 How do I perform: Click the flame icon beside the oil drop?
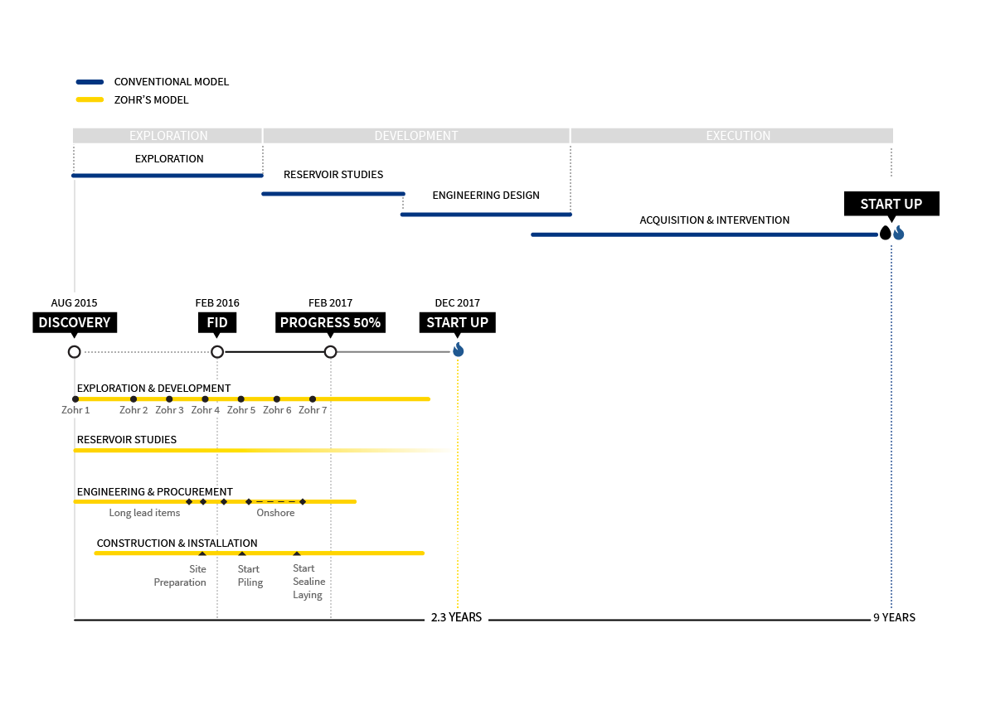898,234
